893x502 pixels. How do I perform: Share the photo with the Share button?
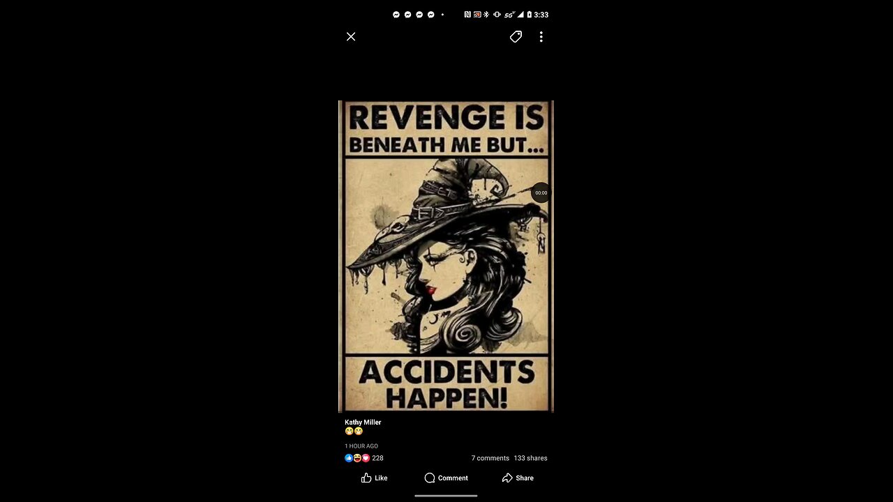tap(518, 478)
